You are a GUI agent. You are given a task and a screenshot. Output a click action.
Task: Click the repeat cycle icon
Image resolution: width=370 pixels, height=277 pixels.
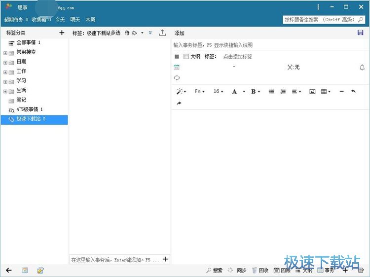[177, 78]
